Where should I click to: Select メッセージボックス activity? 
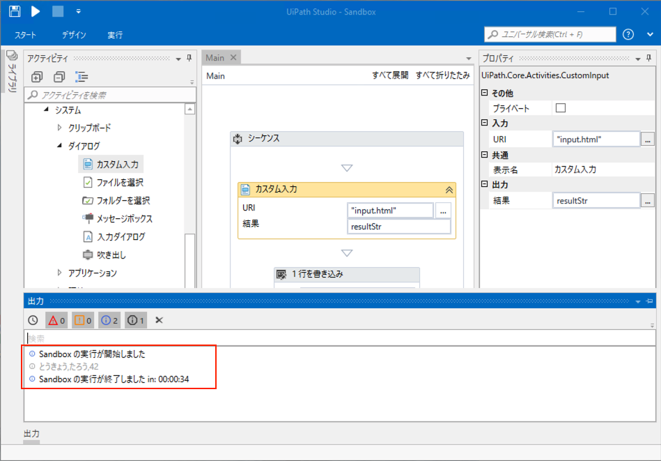coord(118,219)
